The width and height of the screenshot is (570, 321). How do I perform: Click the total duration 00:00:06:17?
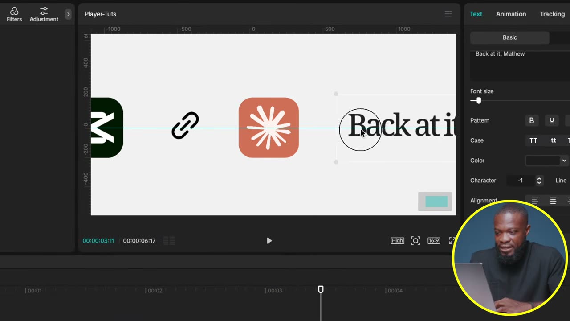coord(139,241)
